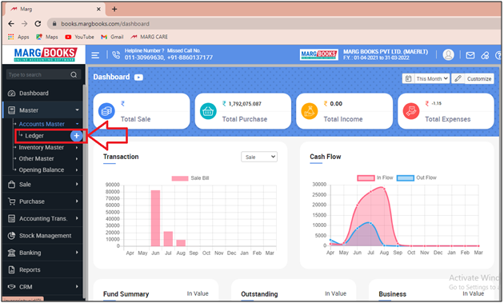The width and height of the screenshot is (504, 303).
Task: Click the browser address bar URL
Action: point(105,24)
